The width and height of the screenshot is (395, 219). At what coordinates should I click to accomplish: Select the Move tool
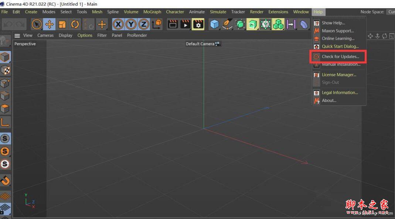pyautogui.click(x=50, y=24)
